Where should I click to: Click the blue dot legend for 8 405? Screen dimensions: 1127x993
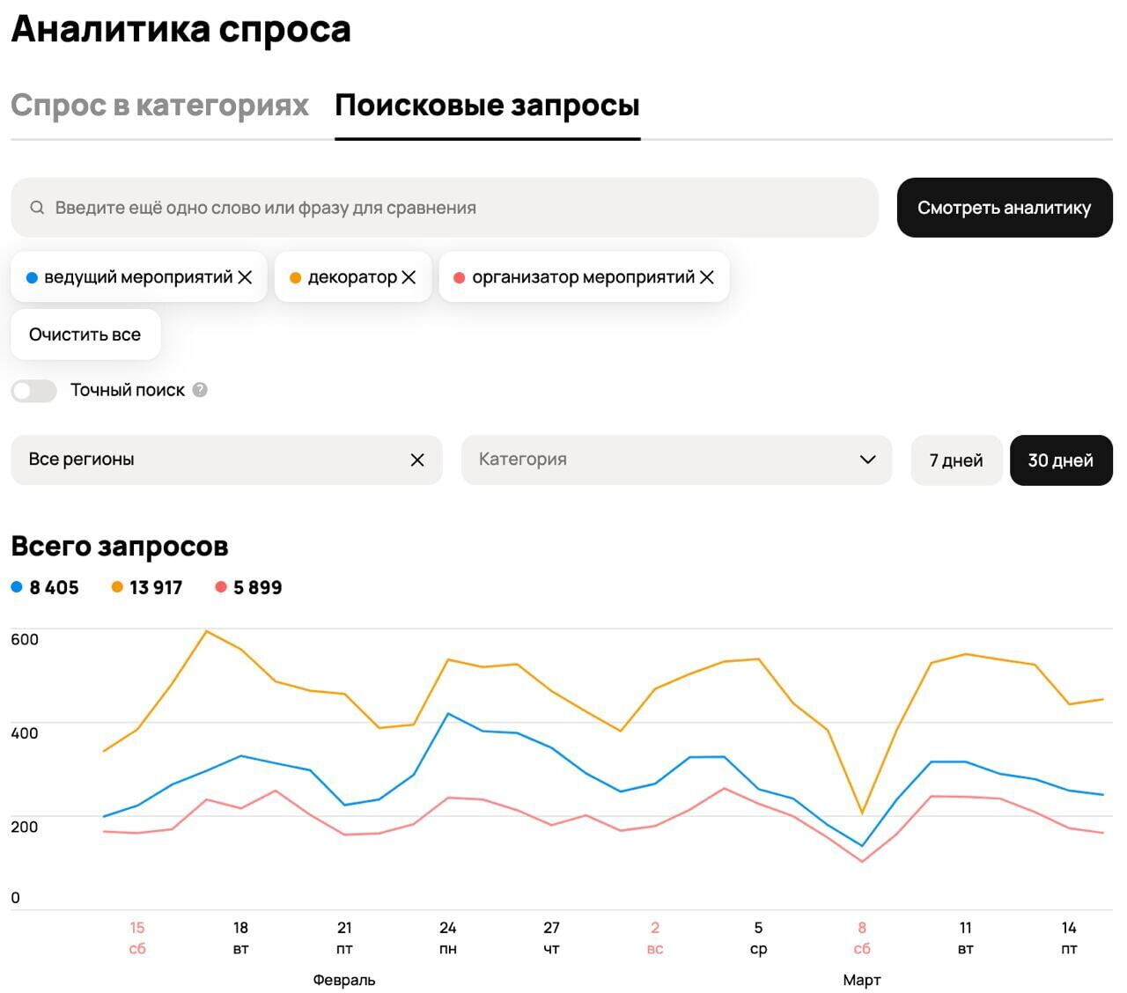coord(17,587)
